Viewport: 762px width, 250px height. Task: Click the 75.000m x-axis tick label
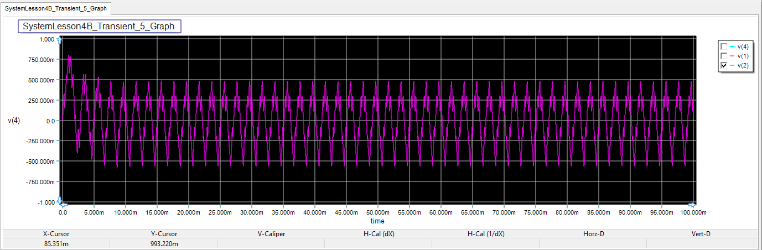click(x=535, y=212)
